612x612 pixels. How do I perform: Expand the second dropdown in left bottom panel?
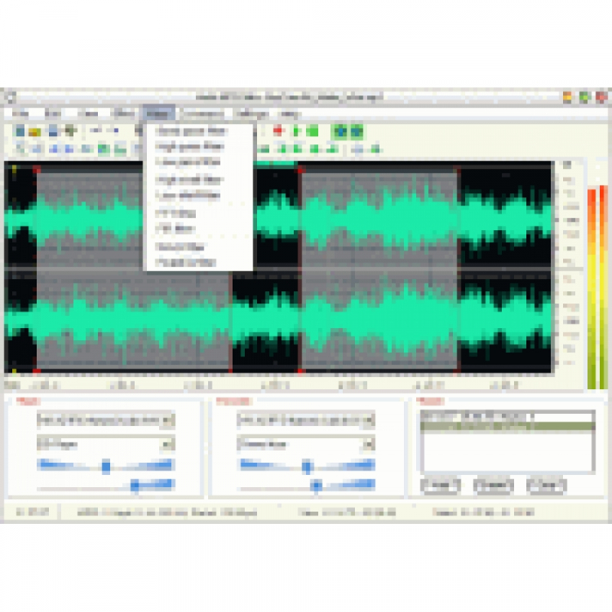point(168,444)
